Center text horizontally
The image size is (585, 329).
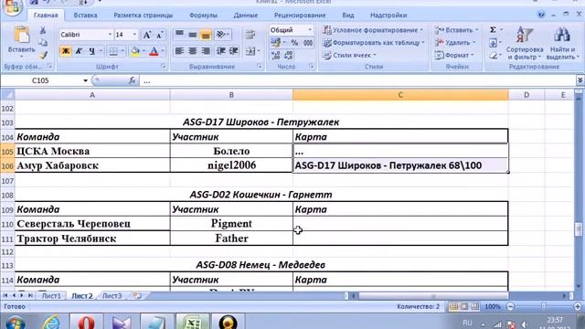[x=193, y=51]
